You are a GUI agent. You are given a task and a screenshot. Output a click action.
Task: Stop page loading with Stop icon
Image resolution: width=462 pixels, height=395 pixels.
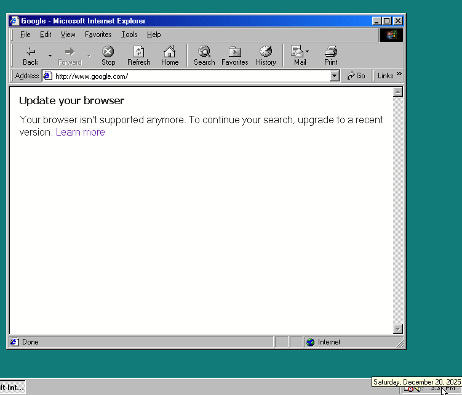108,52
